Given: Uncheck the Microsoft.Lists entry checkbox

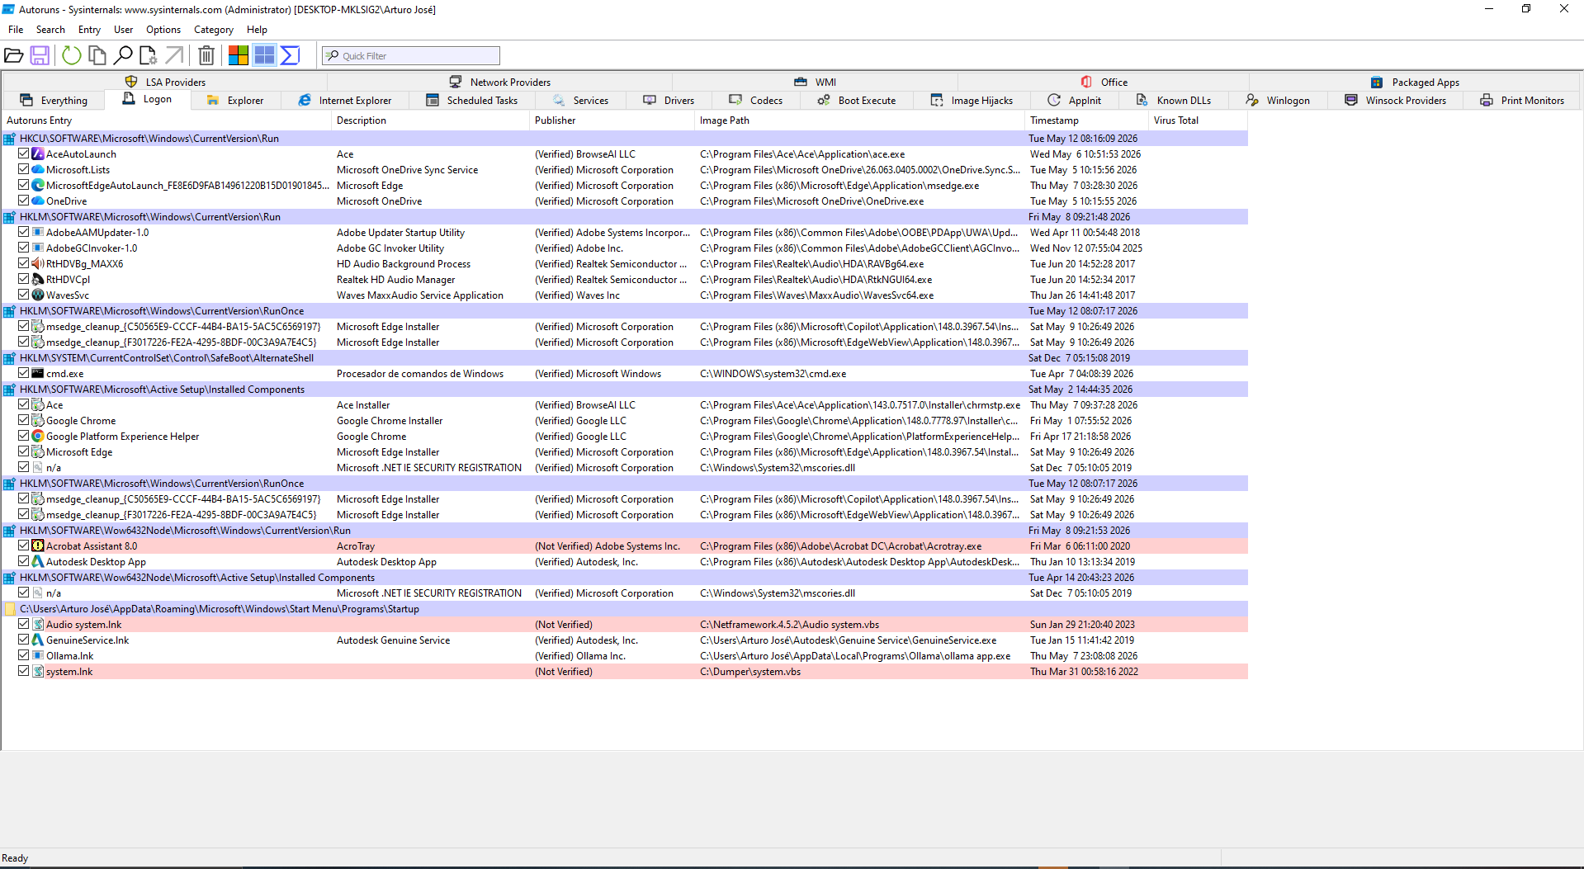Looking at the screenshot, I should pyautogui.click(x=24, y=169).
